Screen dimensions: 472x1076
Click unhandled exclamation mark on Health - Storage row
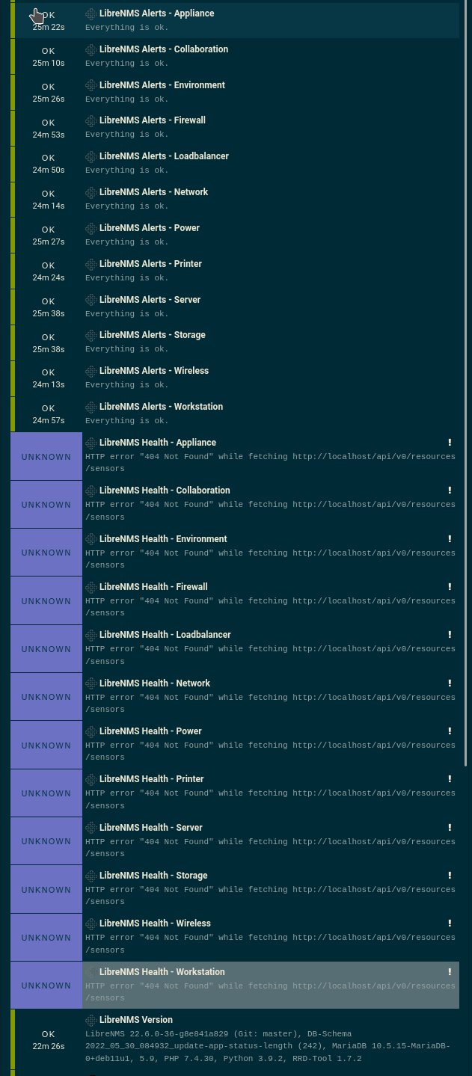[x=450, y=876]
